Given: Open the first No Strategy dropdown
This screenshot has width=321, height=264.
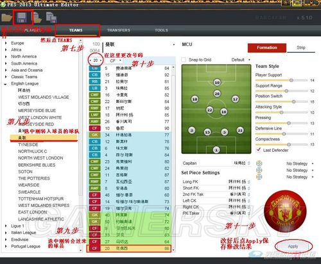Looking at the screenshot, I should [300, 163].
